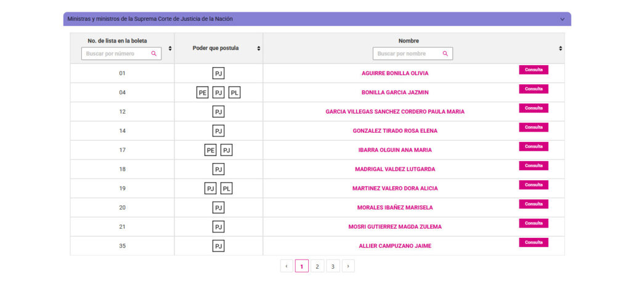Click the PJ badge for Aguirre Bonilla Olivia
Viewport: 631px width, 281px height.
pyautogui.click(x=218, y=74)
